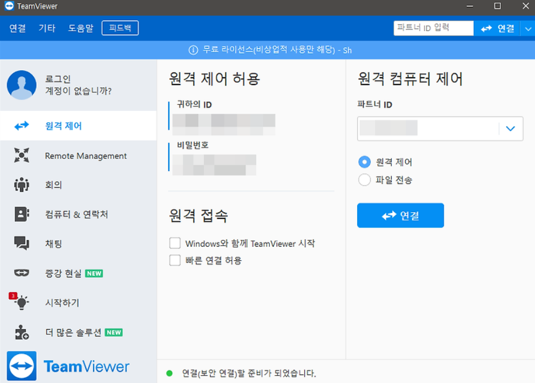
Task: Open the 기타 menu
Action: coord(46,28)
